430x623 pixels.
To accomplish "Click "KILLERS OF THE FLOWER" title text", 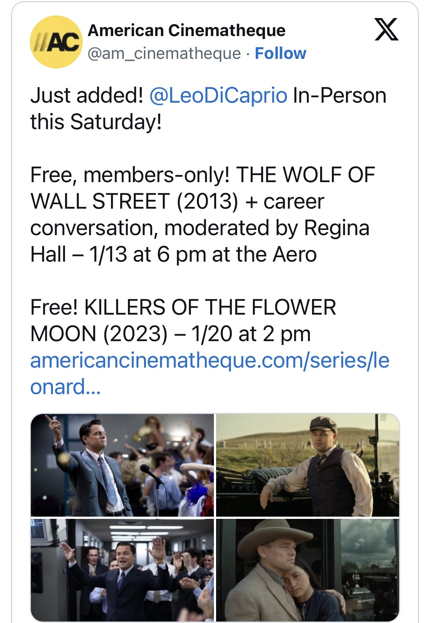I will (210, 307).
